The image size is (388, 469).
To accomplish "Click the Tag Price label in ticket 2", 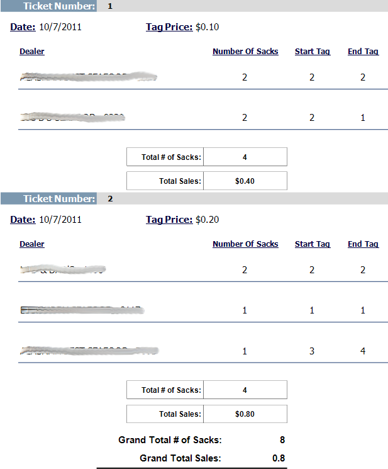I will 169,220.
